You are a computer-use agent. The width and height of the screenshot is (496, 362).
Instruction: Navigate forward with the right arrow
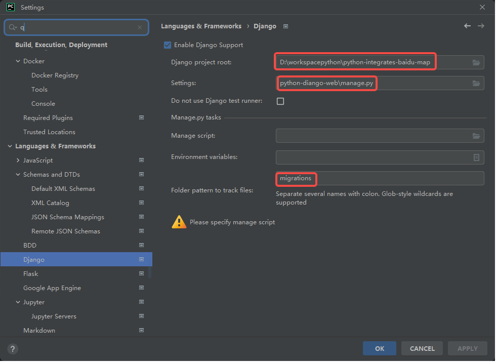pyautogui.click(x=481, y=26)
